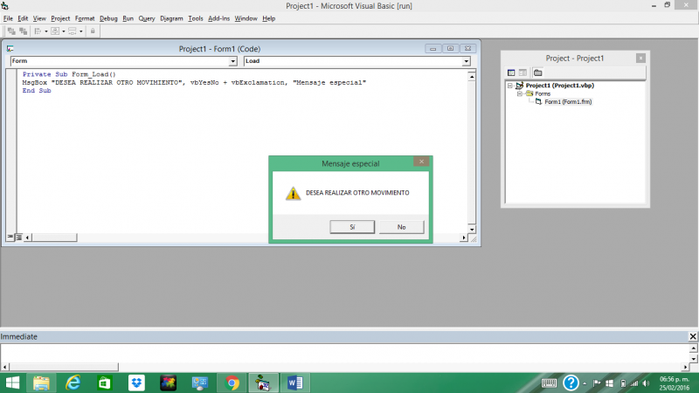Open the File menu
The width and height of the screenshot is (699, 393).
tap(8, 18)
